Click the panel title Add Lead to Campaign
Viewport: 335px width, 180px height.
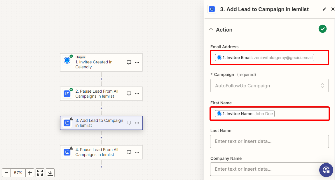pyautogui.click(x=264, y=9)
